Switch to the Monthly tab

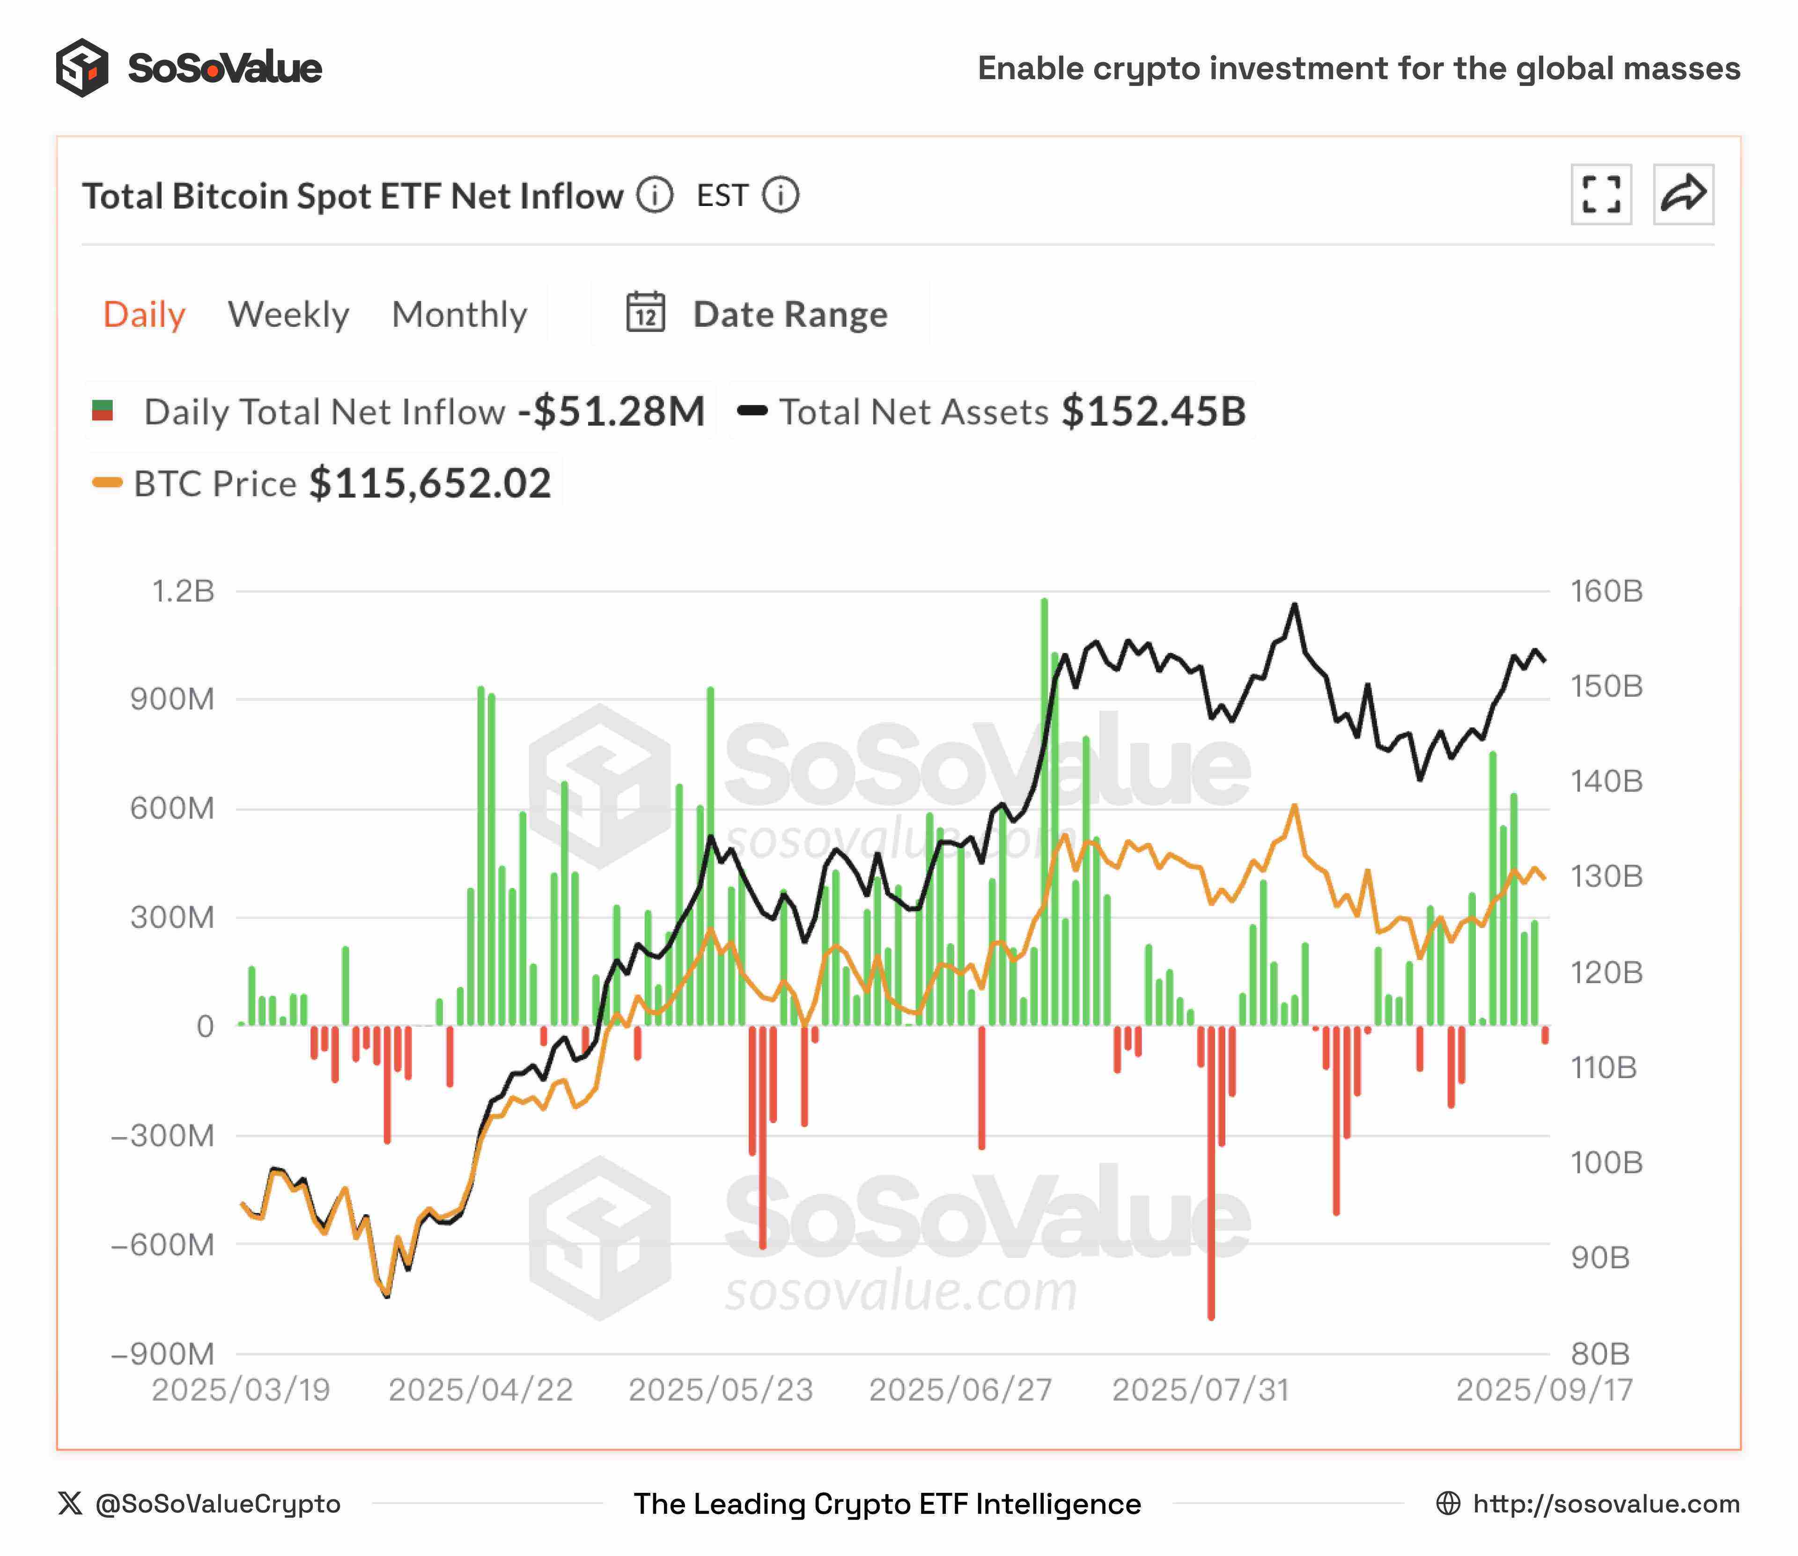[x=459, y=314]
